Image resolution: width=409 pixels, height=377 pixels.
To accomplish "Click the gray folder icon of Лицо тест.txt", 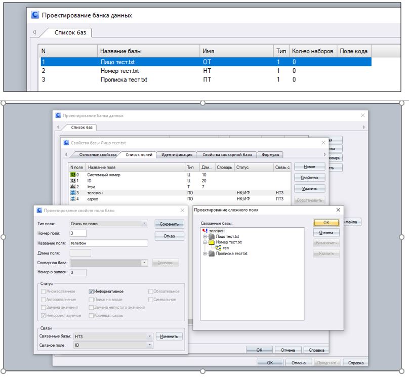I will tap(212, 236).
